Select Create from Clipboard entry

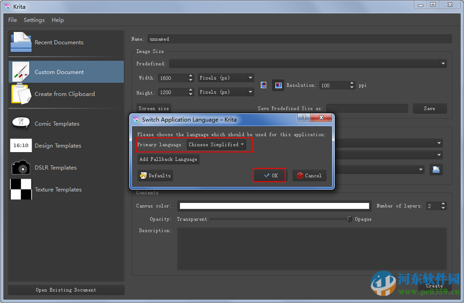point(66,94)
